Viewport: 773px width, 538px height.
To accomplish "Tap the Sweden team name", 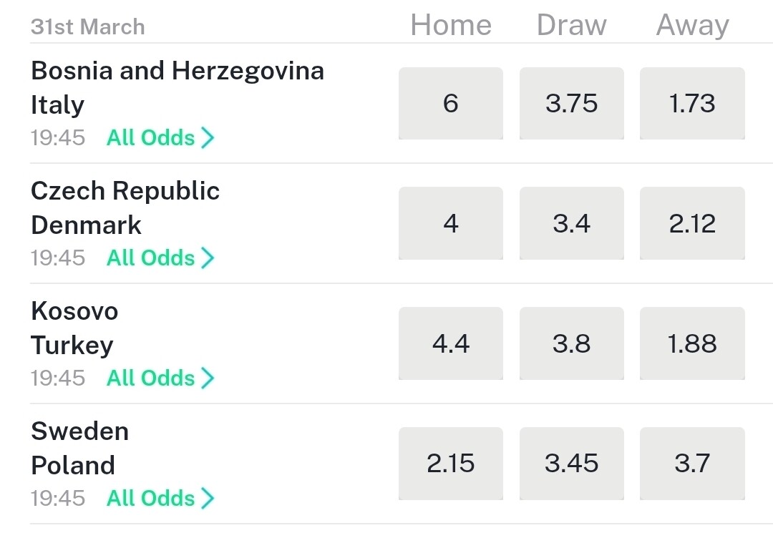I will 79,431.
